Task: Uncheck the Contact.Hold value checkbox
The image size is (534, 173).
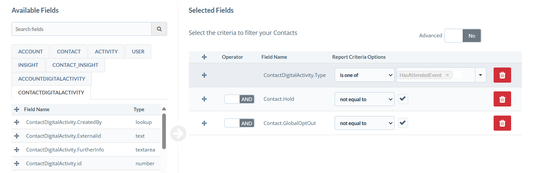Action: tap(403, 99)
